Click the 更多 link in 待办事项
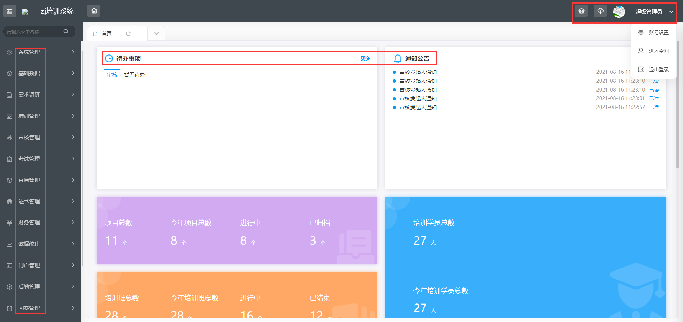 coord(365,58)
